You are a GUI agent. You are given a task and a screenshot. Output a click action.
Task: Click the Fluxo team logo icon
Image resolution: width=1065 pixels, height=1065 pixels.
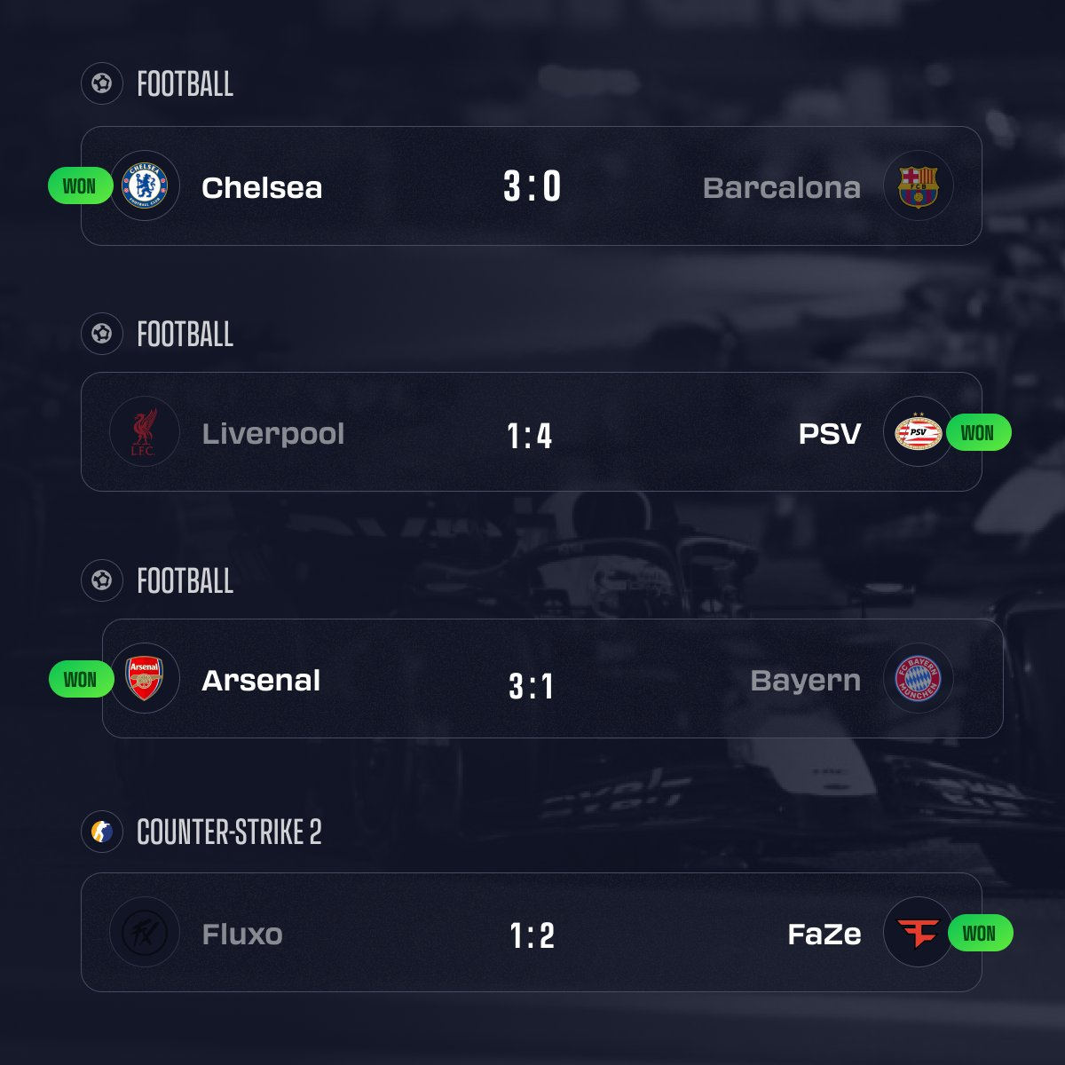pyautogui.click(x=144, y=933)
